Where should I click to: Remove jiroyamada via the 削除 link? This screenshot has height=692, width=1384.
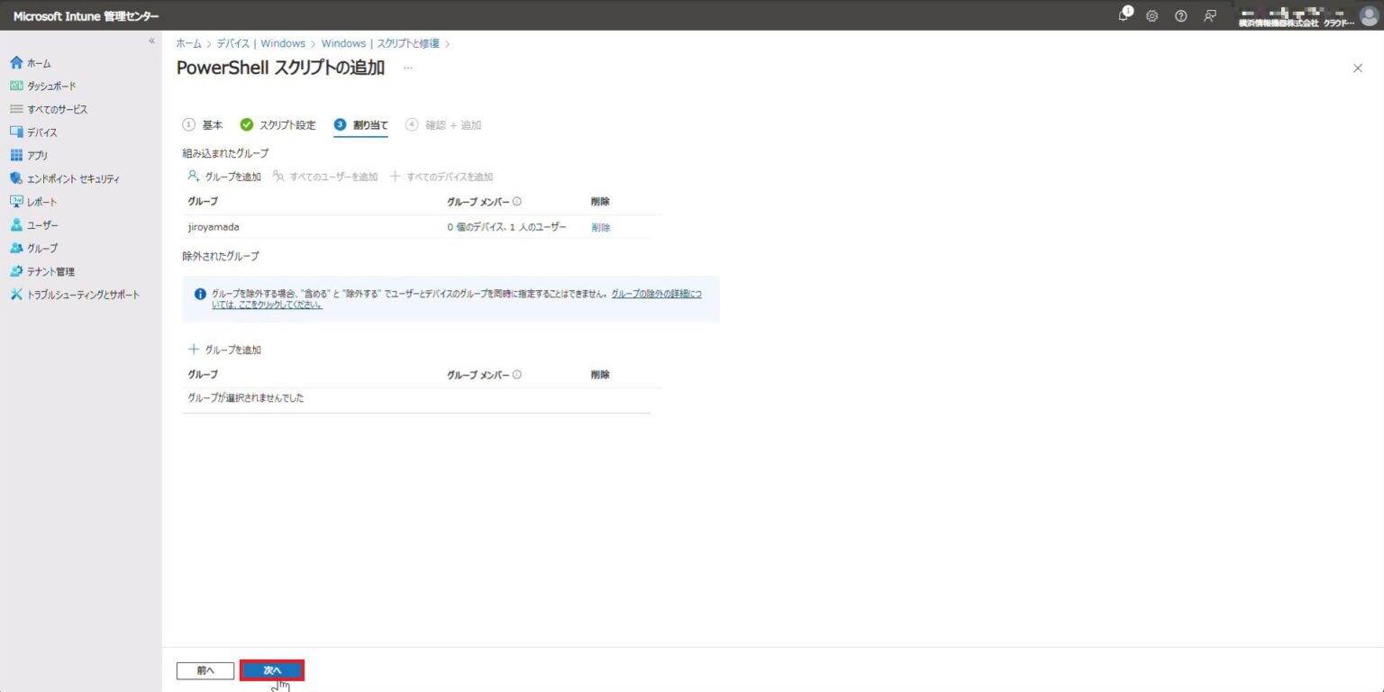[x=599, y=226]
